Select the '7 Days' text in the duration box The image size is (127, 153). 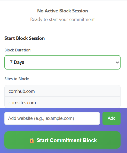click(17, 62)
